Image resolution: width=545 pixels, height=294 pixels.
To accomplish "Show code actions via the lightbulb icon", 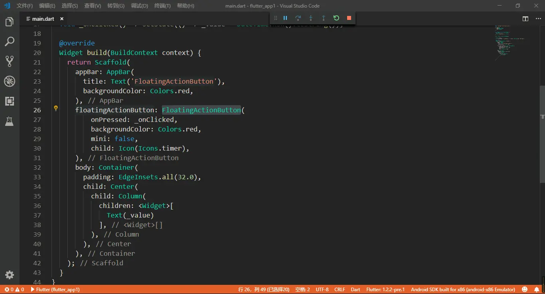I will [56, 108].
